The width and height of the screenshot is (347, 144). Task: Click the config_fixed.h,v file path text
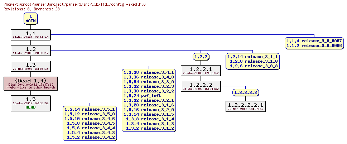(75, 4)
